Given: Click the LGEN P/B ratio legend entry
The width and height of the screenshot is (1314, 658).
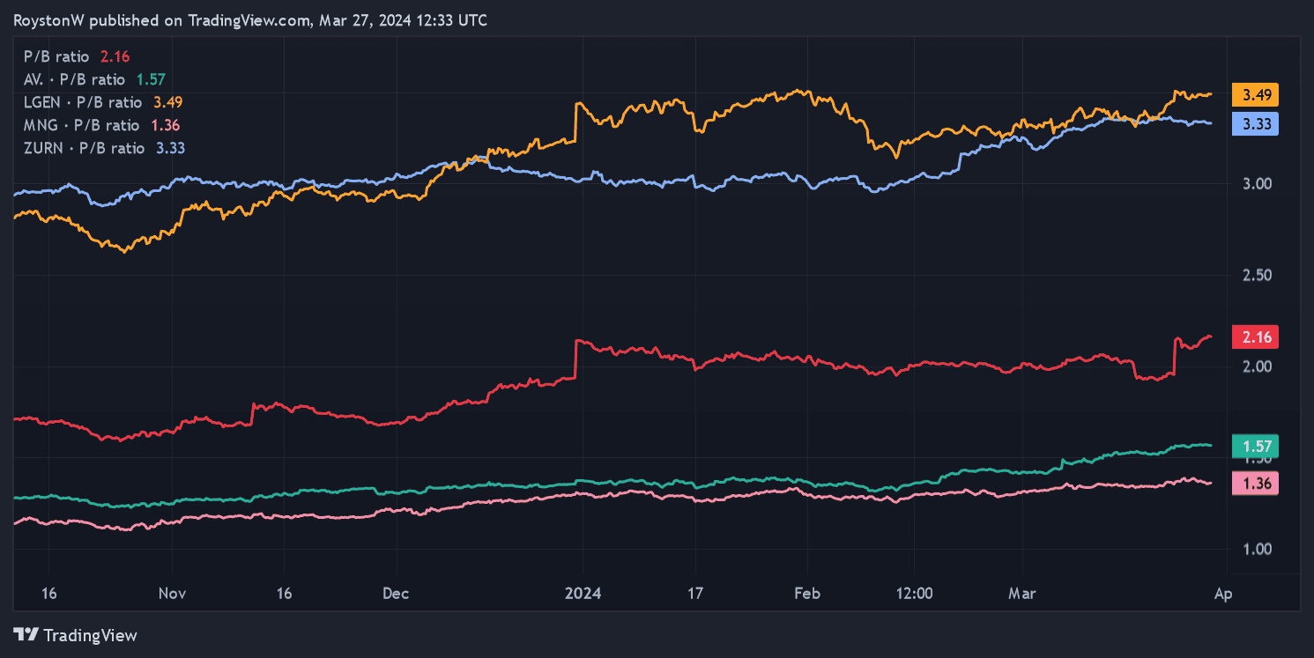Looking at the screenshot, I should [x=103, y=102].
